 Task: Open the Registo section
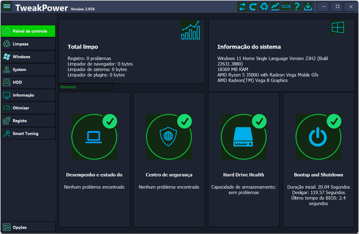click(x=28, y=121)
